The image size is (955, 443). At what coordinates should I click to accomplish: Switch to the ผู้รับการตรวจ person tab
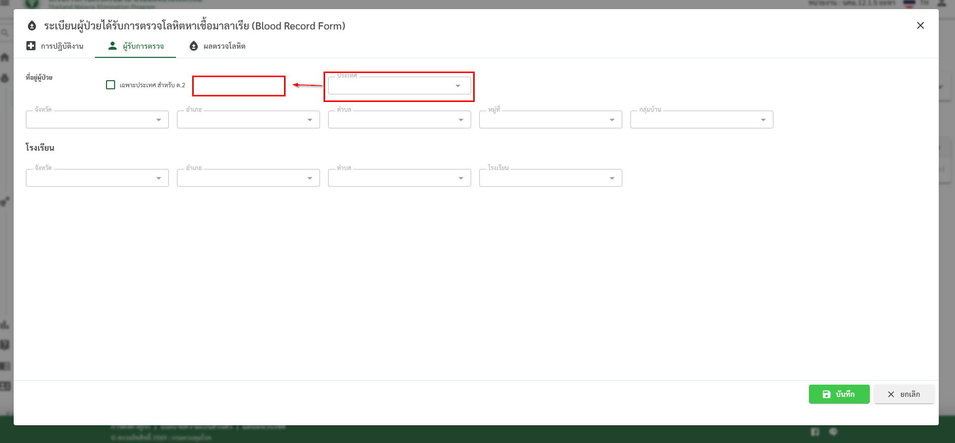pos(136,46)
